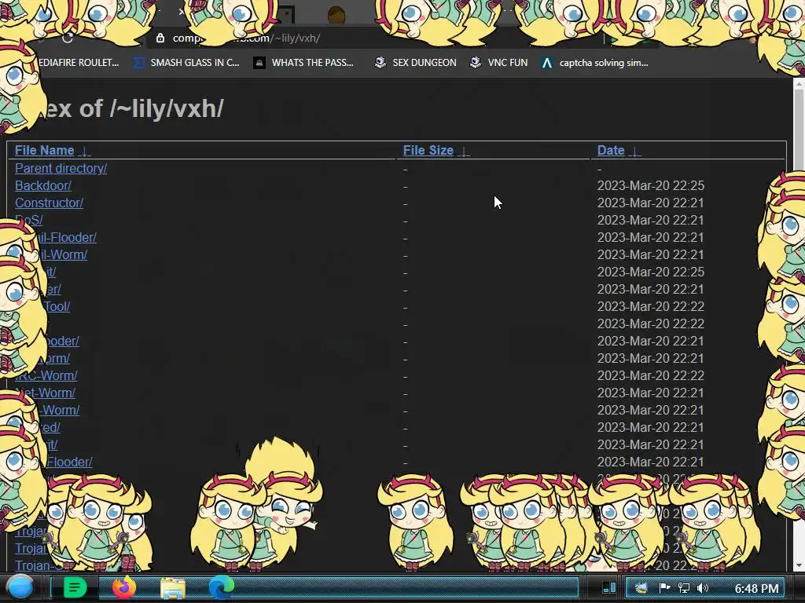Open the Backdoor/ folder link
The width and height of the screenshot is (805, 603).
pyautogui.click(x=43, y=185)
